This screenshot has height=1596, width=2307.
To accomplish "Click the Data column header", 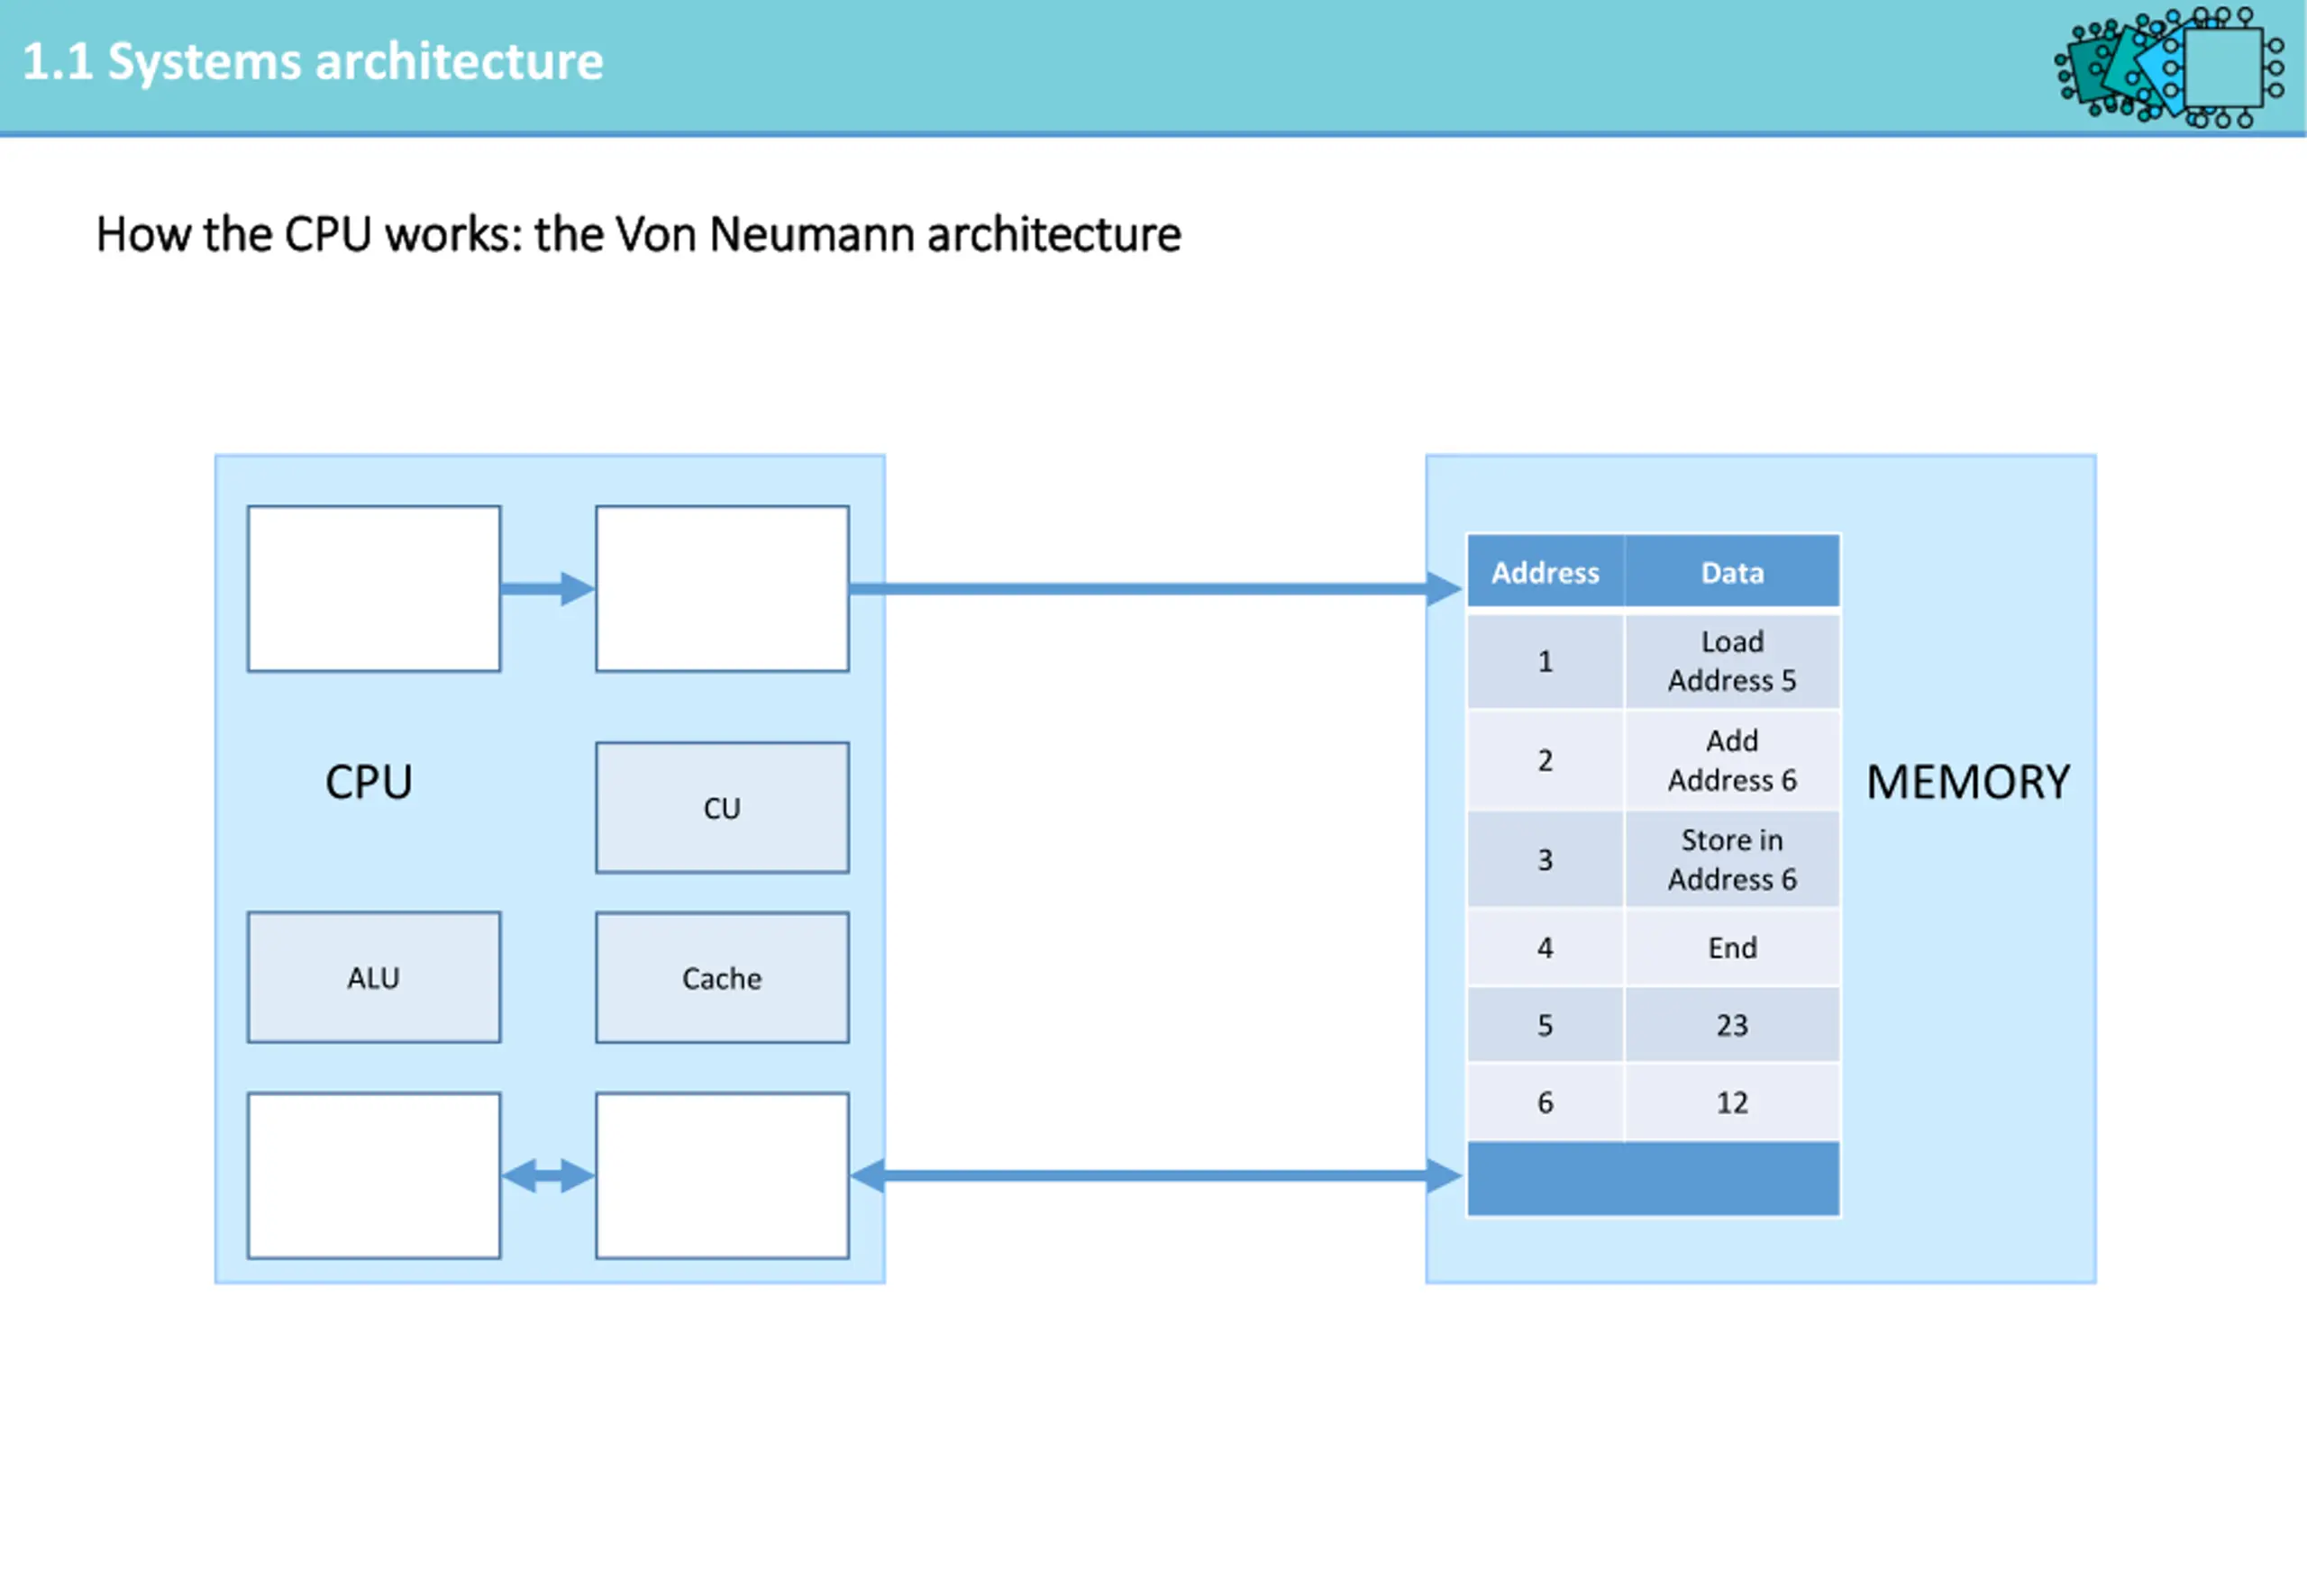I will [1733, 572].
